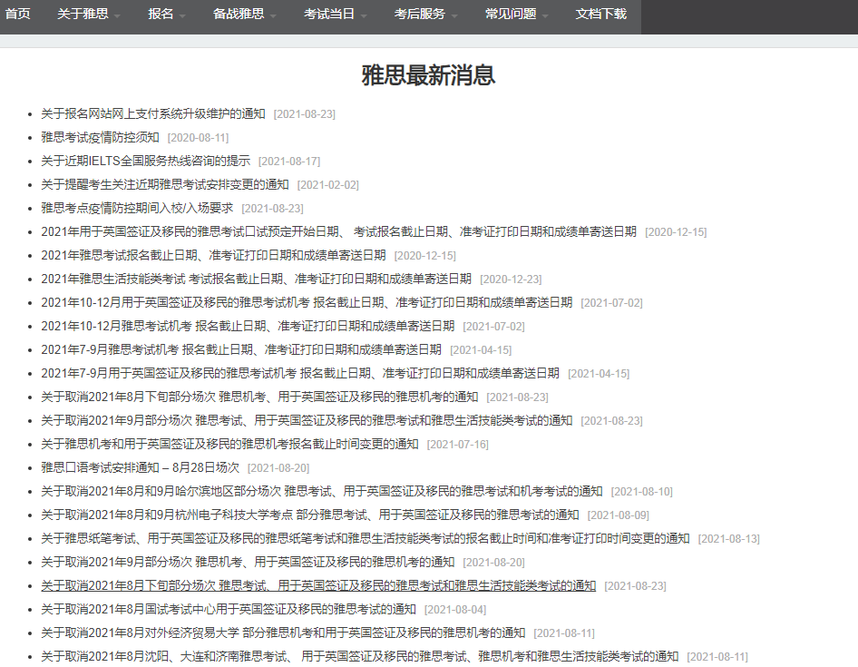The height and width of the screenshot is (667, 858).
Task: Click date [2021-02-02] beside 考试安排变更的通知
Action: pyautogui.click(x=327, y=185)
